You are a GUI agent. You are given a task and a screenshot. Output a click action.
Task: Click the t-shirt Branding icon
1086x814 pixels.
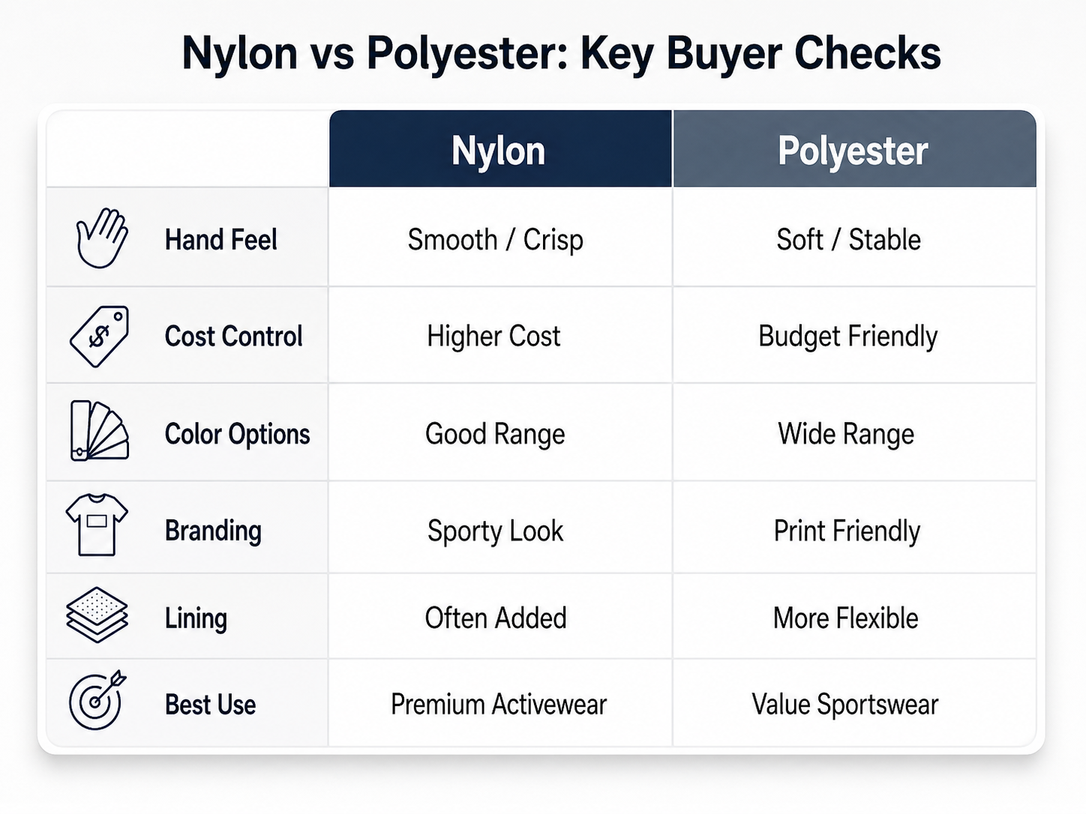coord(97,525)
